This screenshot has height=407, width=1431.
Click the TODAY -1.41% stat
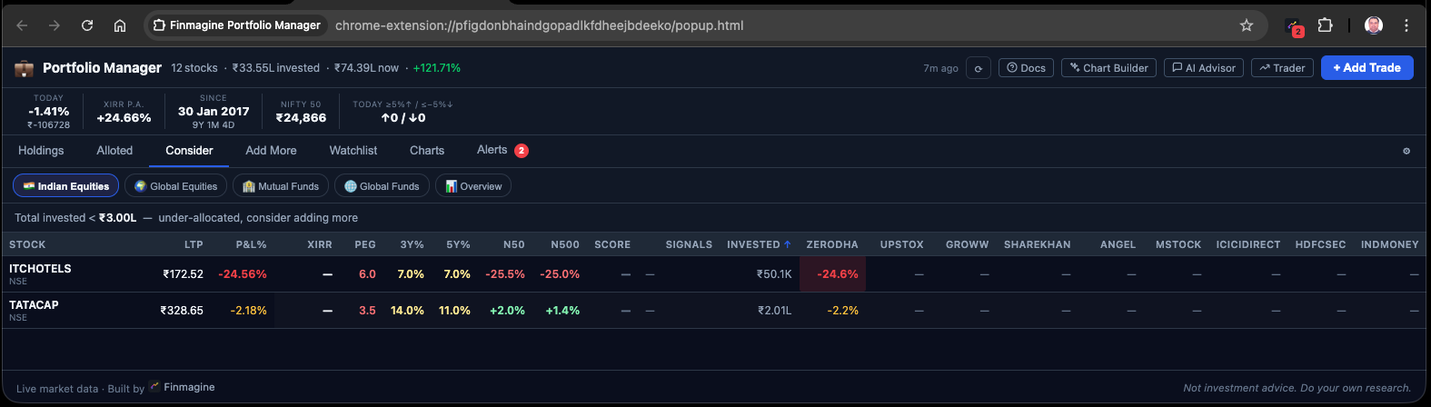click(x=48, y=112)
